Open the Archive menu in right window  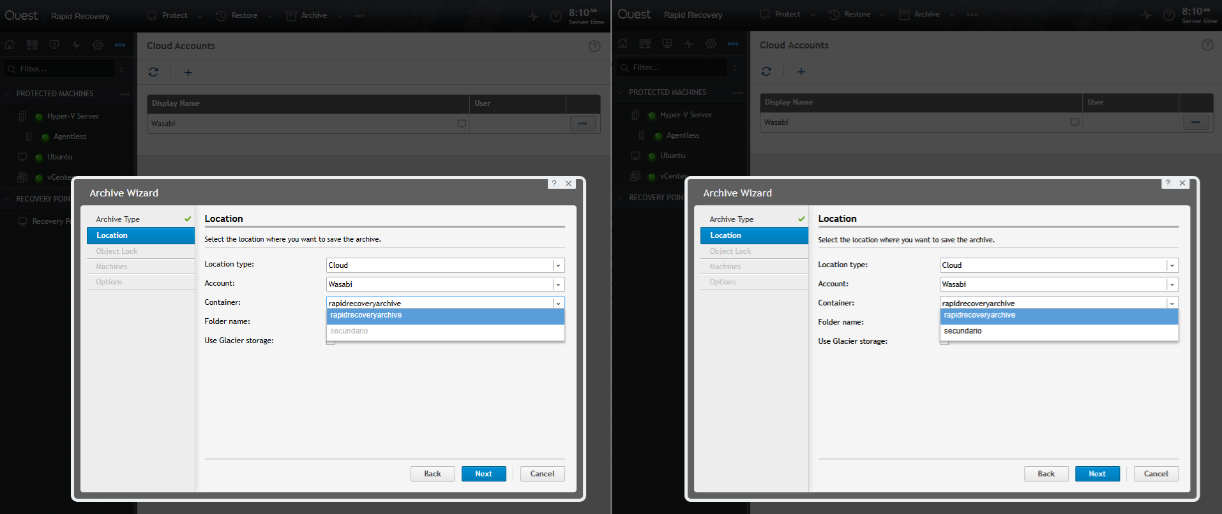(x=926, y=14)
